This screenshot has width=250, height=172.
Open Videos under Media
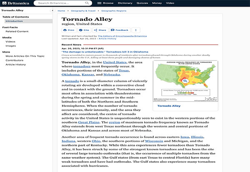10,42
